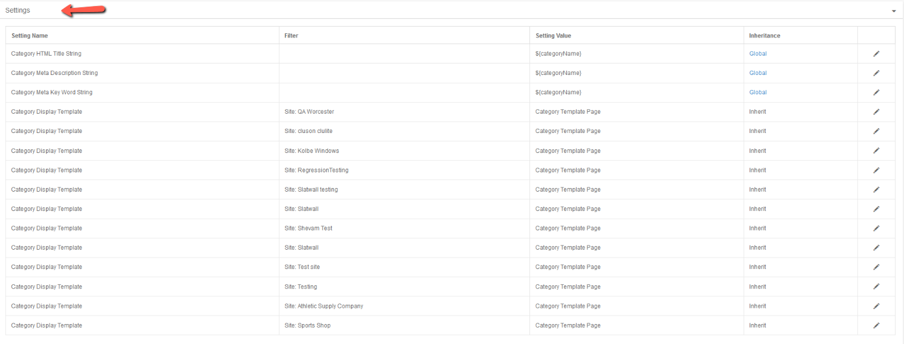Screen dimensions: 904x344
Task: Click the Filter column header
Action: tap(291, 36)
